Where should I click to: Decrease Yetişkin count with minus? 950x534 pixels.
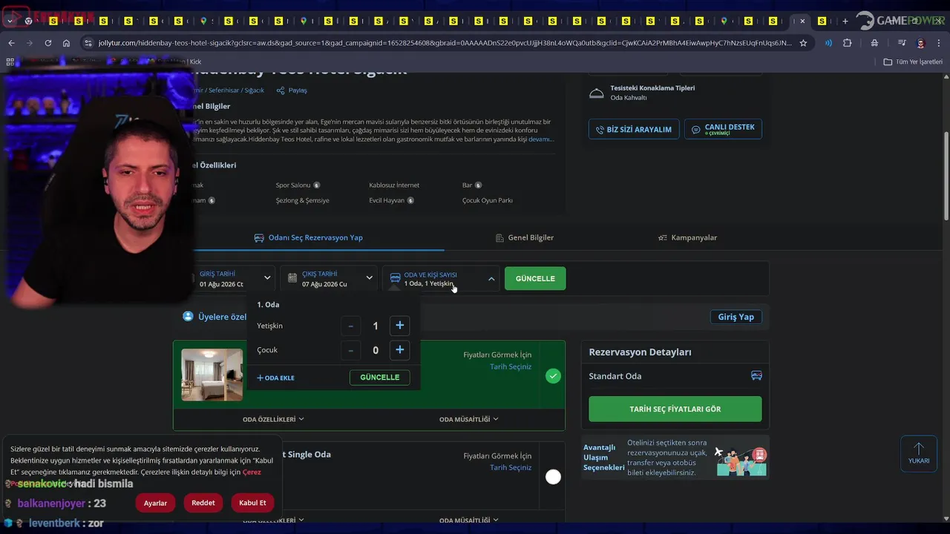351,326
